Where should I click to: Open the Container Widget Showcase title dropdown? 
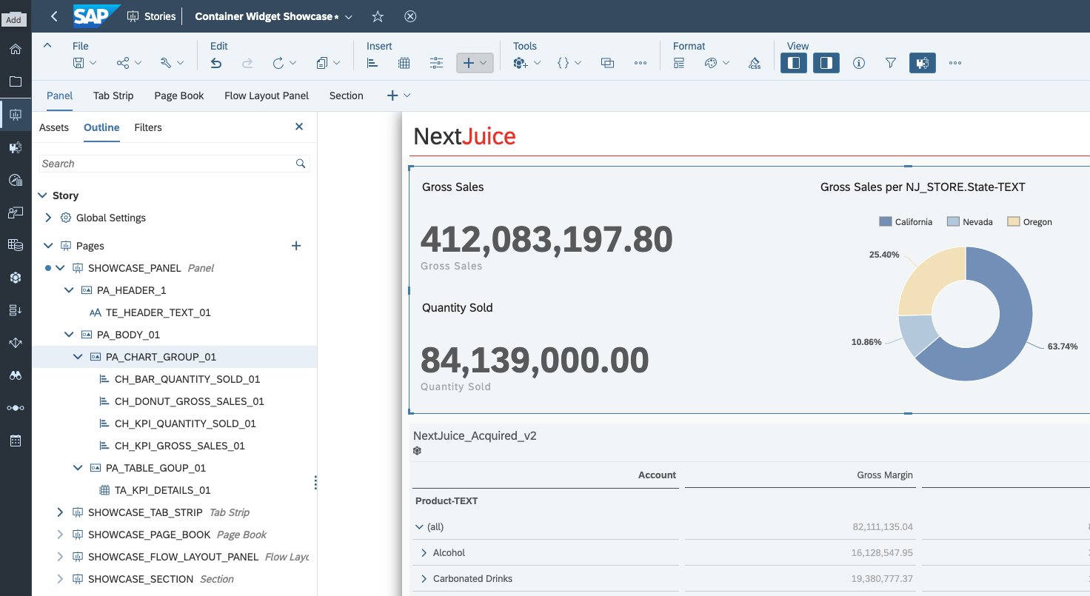coord(348,16)
